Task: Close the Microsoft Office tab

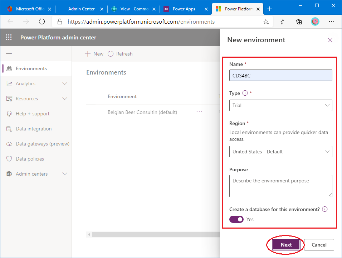Action: coord(49,9)
